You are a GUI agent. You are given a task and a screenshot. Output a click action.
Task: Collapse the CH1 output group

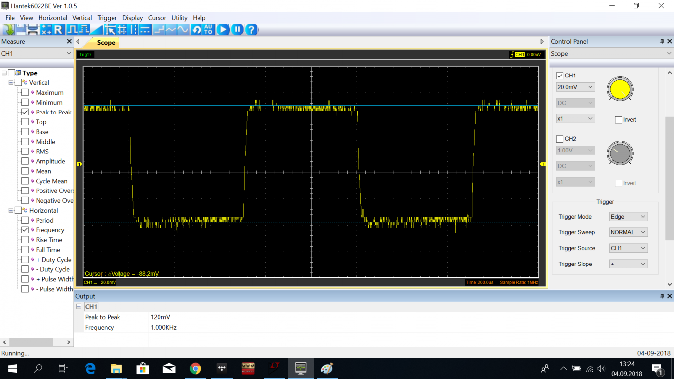(79, 306)
